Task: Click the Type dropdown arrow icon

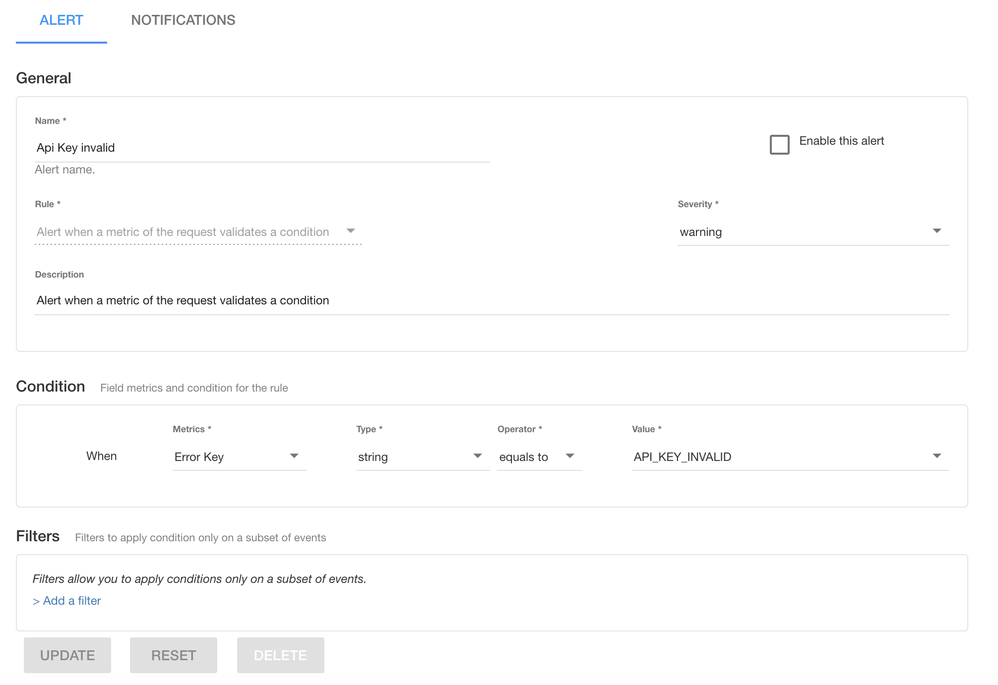Action: (x=478, y=456)
